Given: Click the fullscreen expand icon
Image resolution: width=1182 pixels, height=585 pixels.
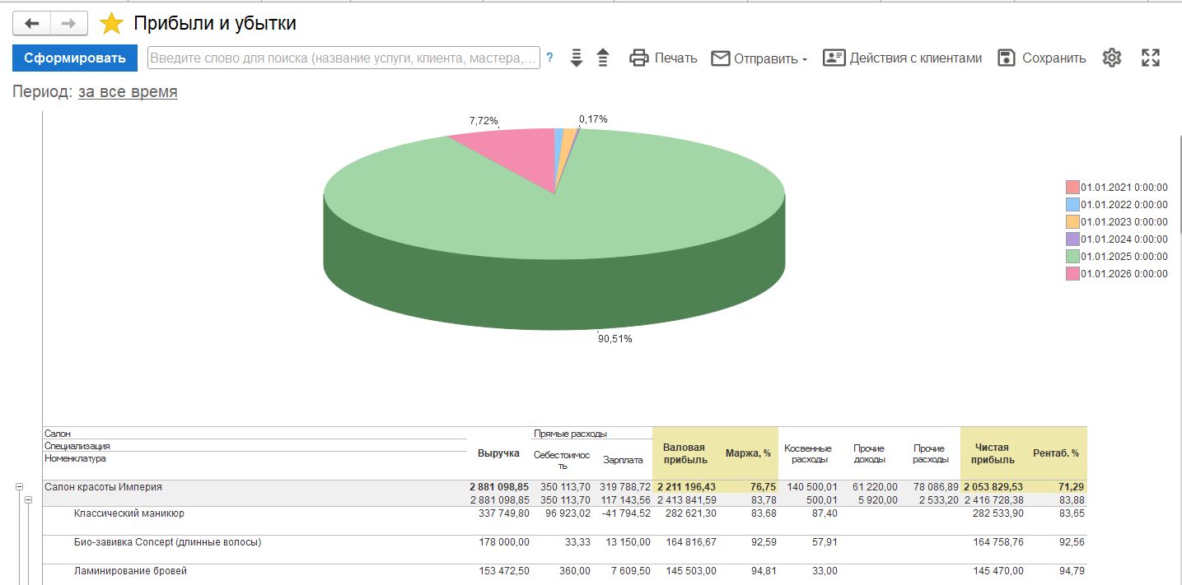Looking at the screenshot, I should pos(1151,58).
